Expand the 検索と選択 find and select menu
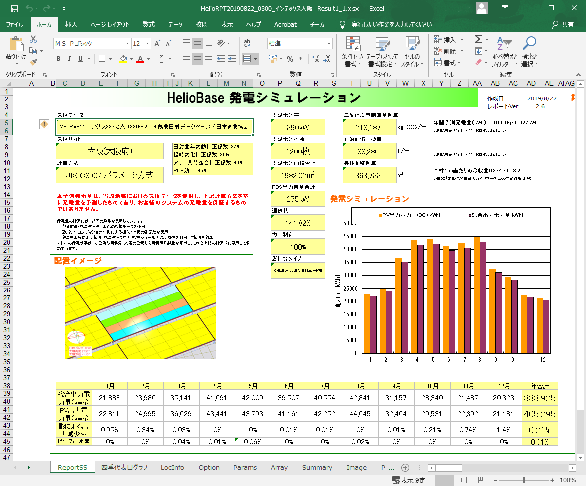This screenshot has height=486, width=586. (530, 52)
